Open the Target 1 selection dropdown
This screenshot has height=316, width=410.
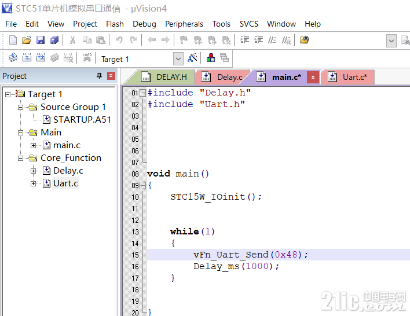pos(178,59)
